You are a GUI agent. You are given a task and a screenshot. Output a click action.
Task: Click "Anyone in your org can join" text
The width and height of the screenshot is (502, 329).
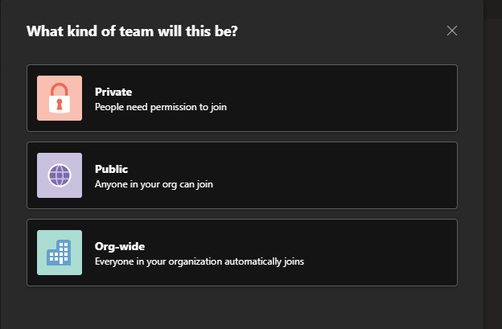(154, 184)
